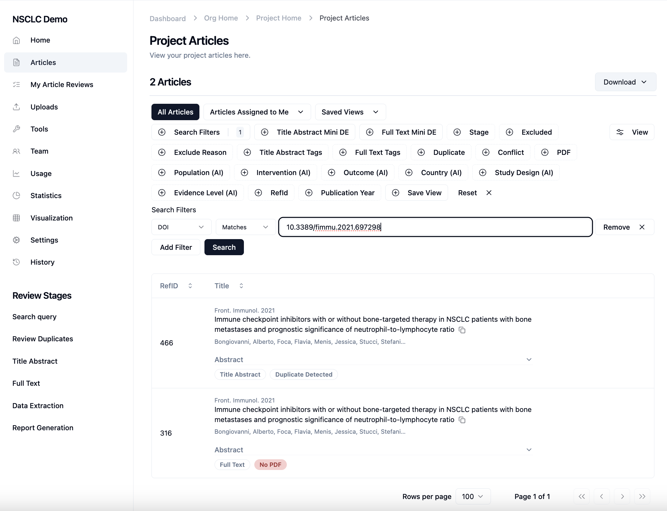Open the Matches operator dropdown
Image resolution: width=667 pixels, height=511 pixels.
245,227
